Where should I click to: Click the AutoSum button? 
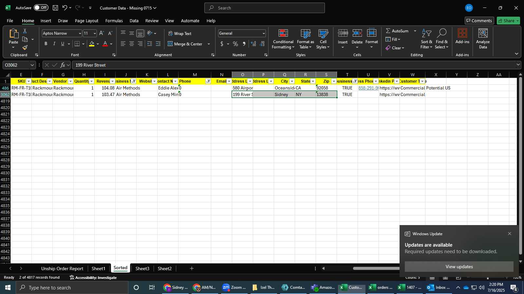pyautogui.click(x=397, y=31)
